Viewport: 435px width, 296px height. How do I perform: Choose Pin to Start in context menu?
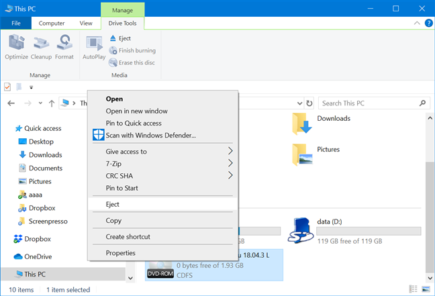coord(163,188)
